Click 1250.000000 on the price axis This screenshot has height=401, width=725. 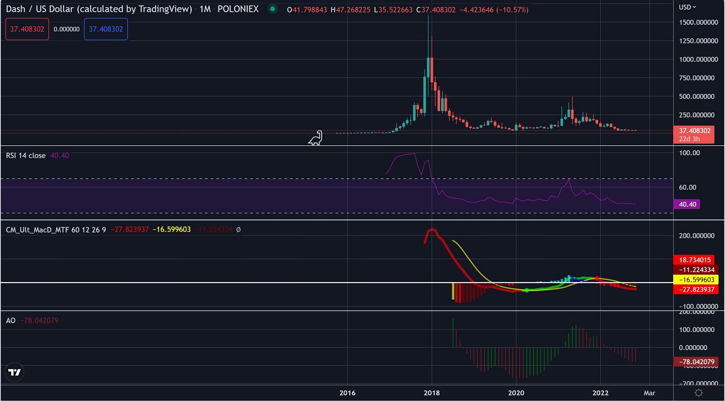coord(698,40)
